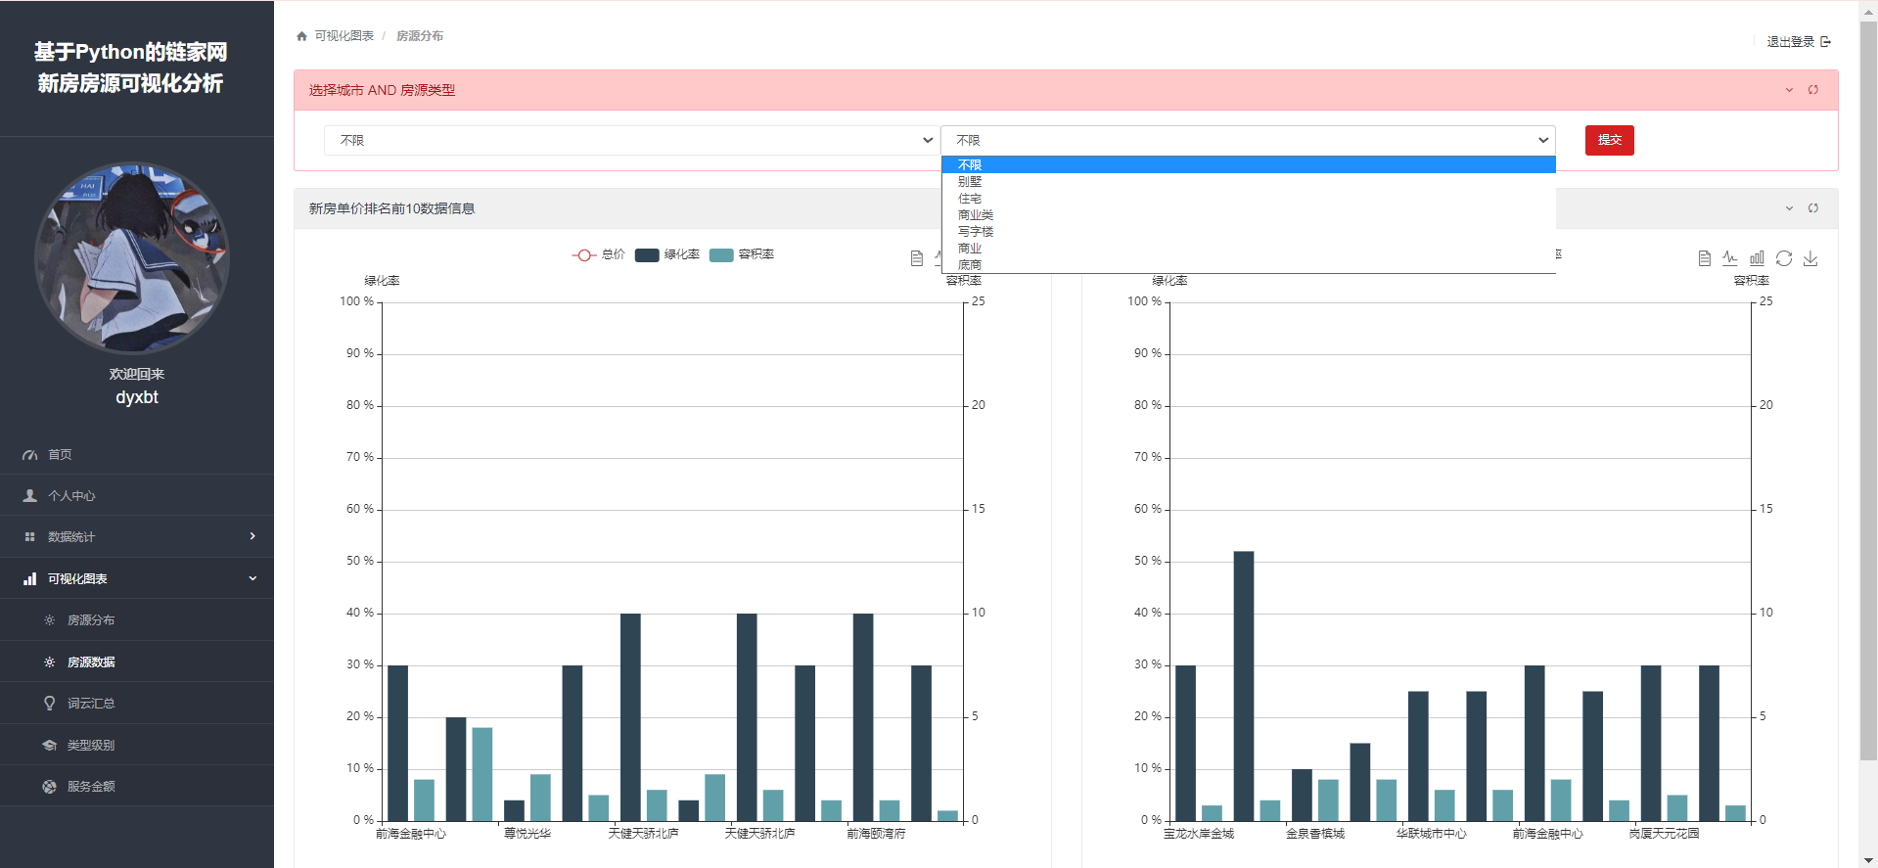Open 首页 in the sidebar

137,454
